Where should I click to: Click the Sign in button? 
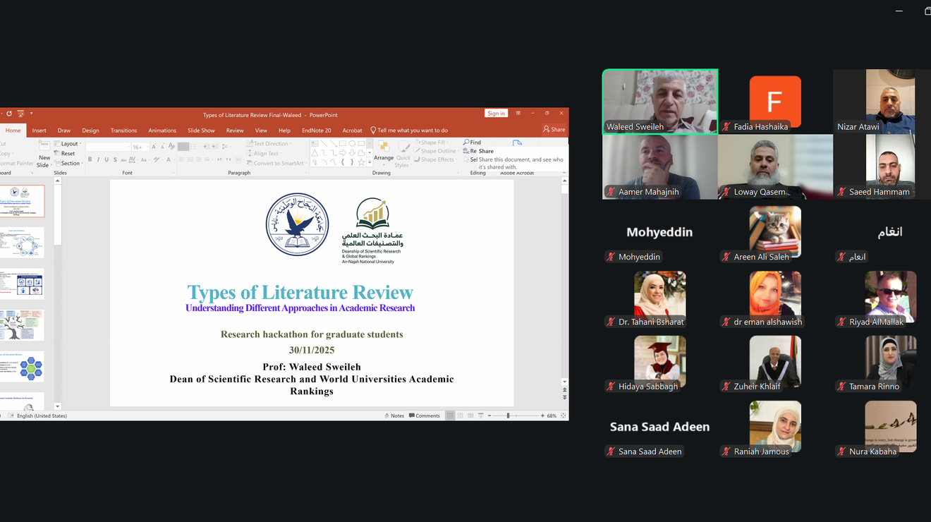496,114
